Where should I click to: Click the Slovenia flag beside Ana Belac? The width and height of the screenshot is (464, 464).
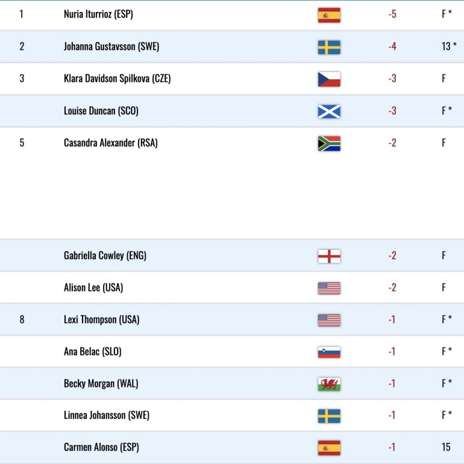[x=329, y=352]
